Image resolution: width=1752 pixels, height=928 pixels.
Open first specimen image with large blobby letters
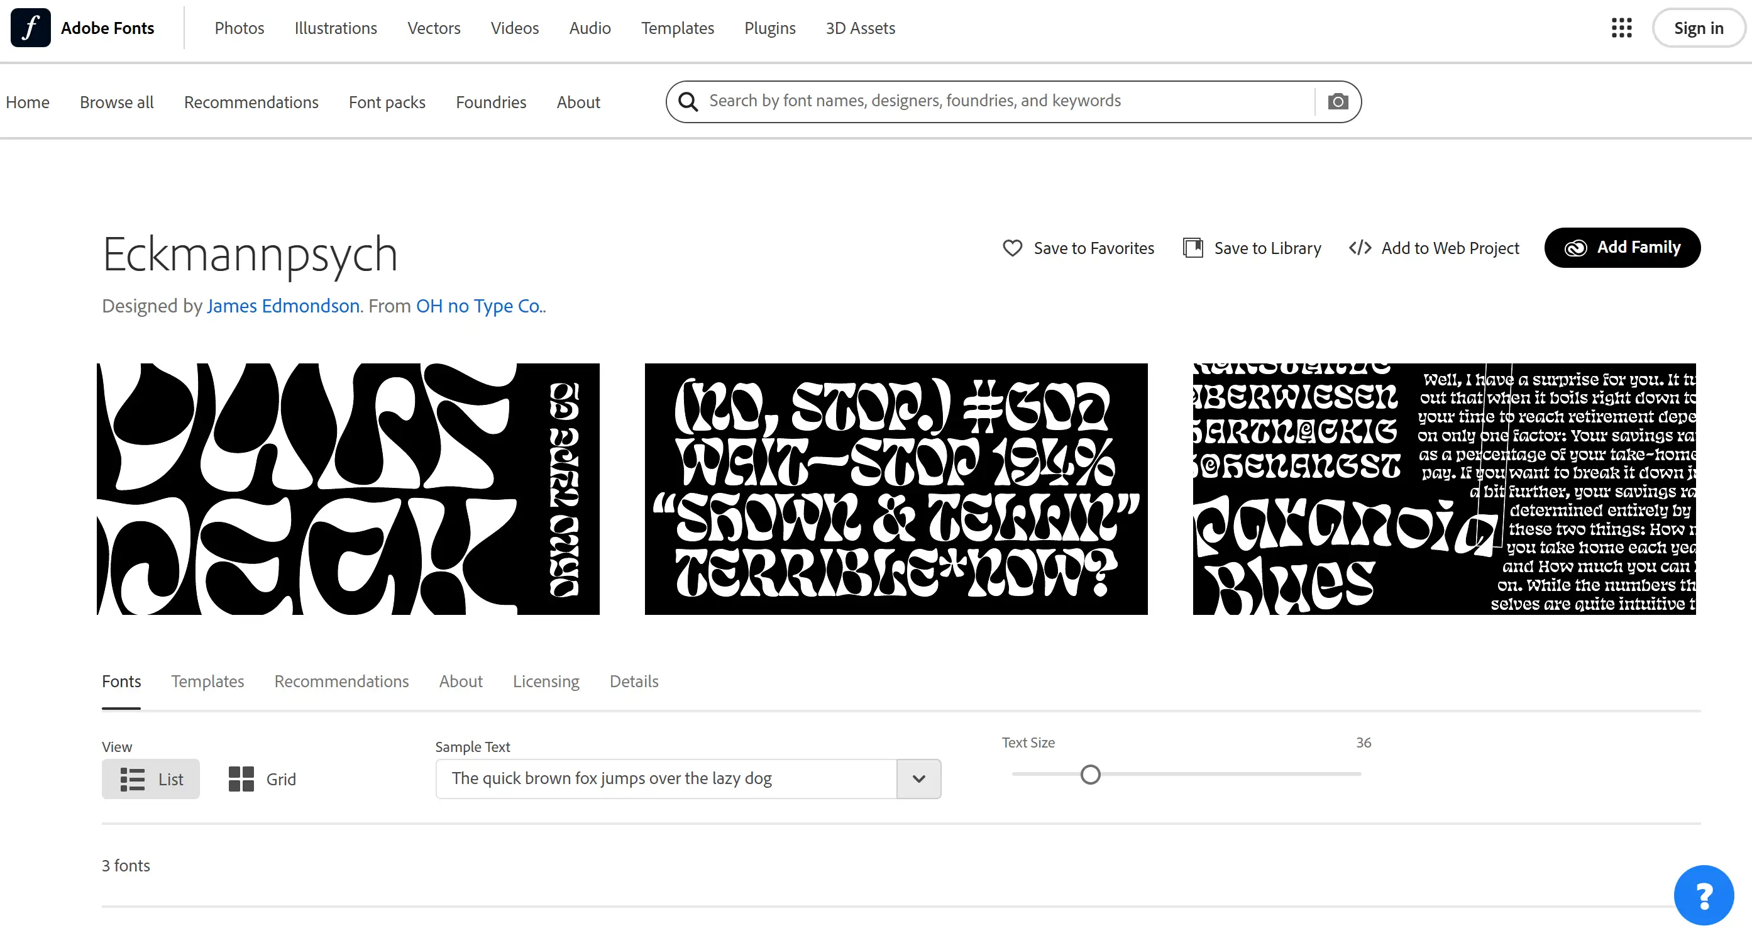[x=348, y=489]
